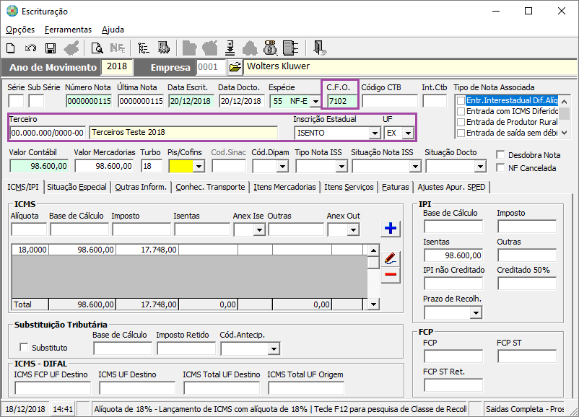Open the UF dropdown arrow
This screenshot has width=579, height=417.
pos(408,133)
